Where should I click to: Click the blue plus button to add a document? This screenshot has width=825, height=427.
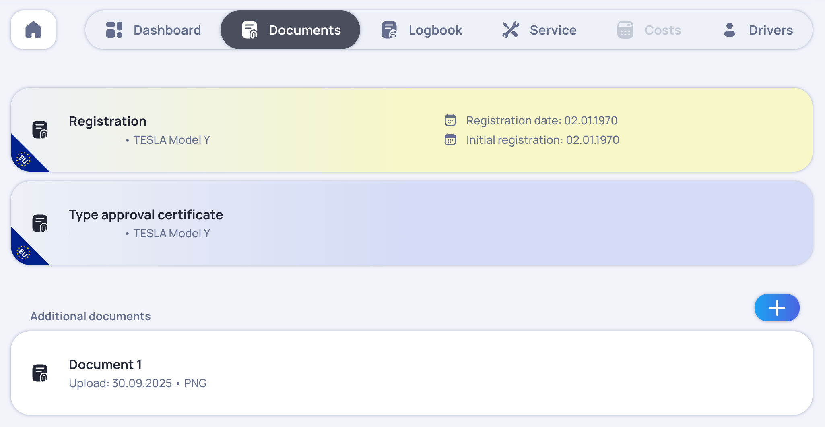coord(777,308)
